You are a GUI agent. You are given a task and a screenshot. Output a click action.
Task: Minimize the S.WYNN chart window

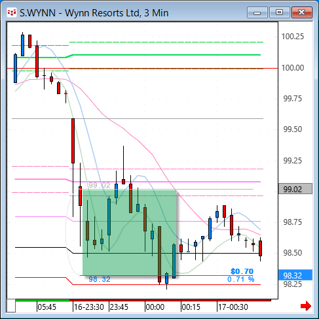click(257, 12)
